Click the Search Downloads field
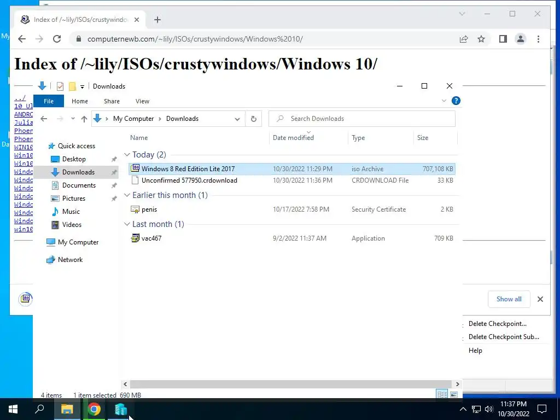The height and width of the screenshot is (420, 560). pyautogui.click(x=362, y=119)
